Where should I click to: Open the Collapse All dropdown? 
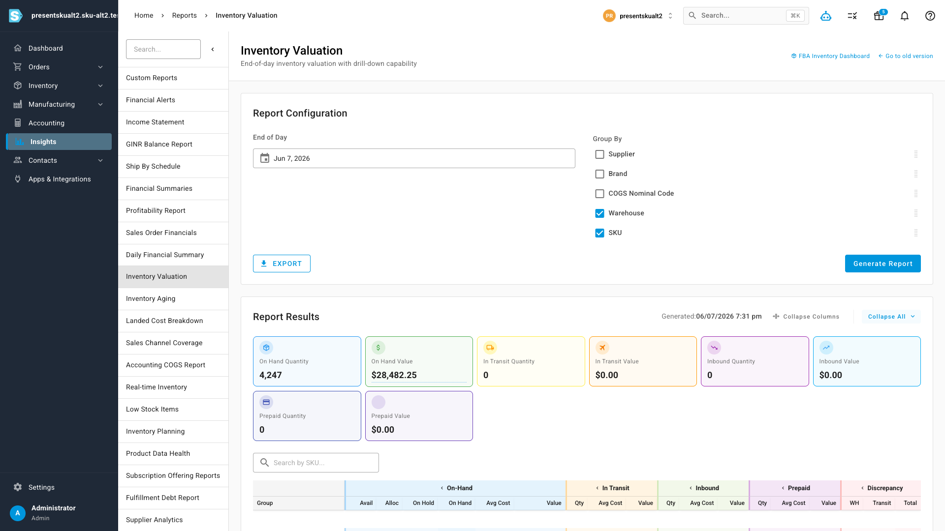[x=891, y=317]
